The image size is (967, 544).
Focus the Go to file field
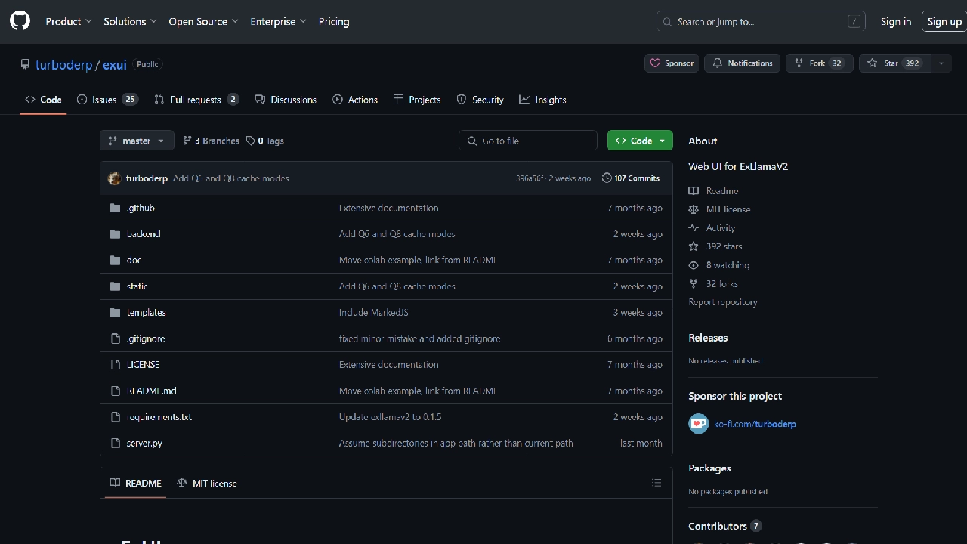click(528, 141)
